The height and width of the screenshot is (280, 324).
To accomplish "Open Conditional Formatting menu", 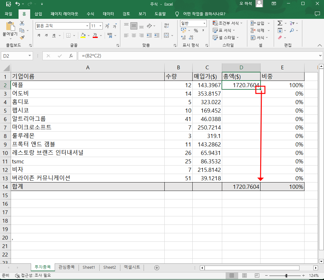I will (227, 23).
